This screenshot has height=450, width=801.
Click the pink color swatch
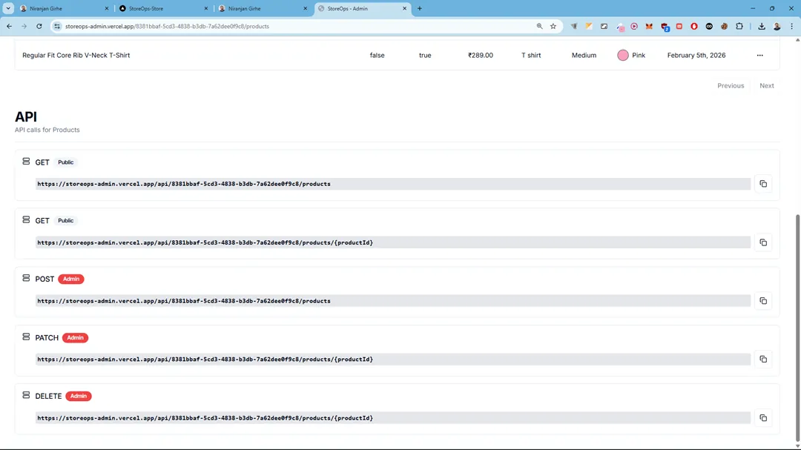pos(623,55)
